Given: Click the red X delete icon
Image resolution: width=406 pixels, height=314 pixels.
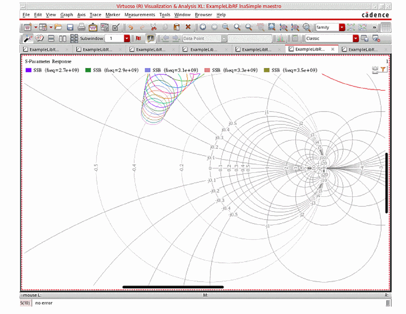Looking at the screenshot, I should pos(188,27).
